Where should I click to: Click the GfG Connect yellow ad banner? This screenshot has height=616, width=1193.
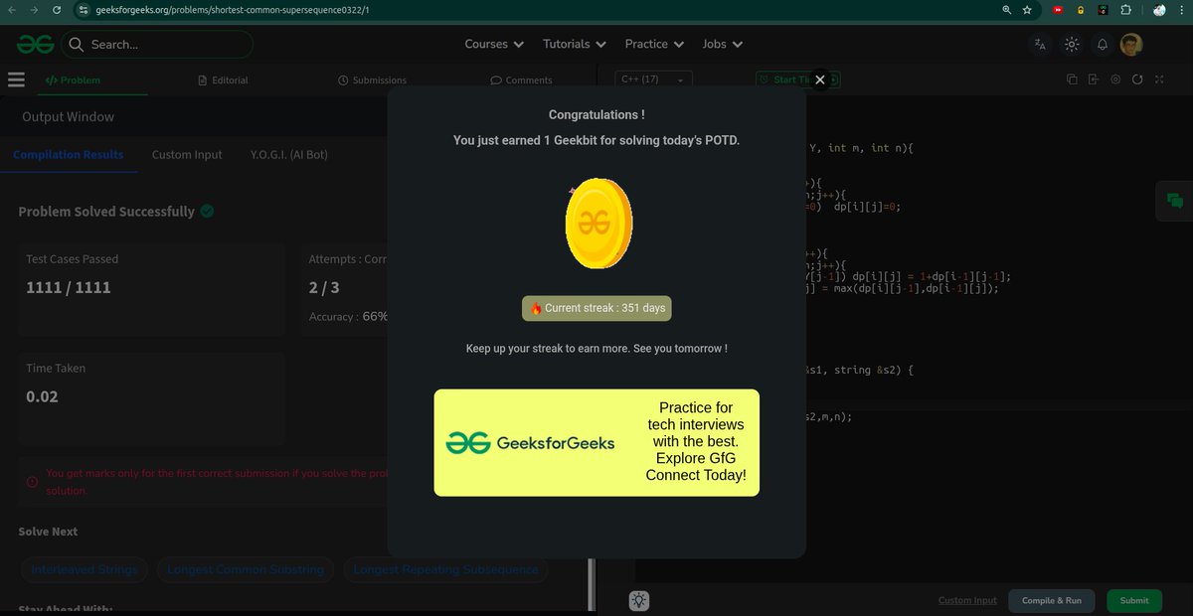[596, 442]
